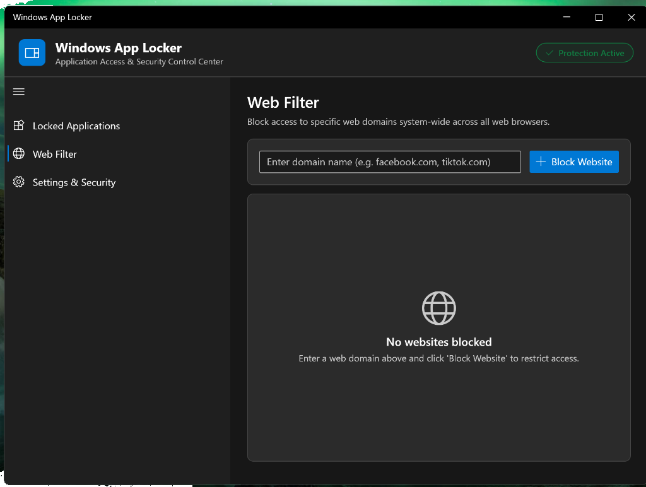Focus the domain name input field
This screenshot has width=646, height=487.
tap(390, 162)
